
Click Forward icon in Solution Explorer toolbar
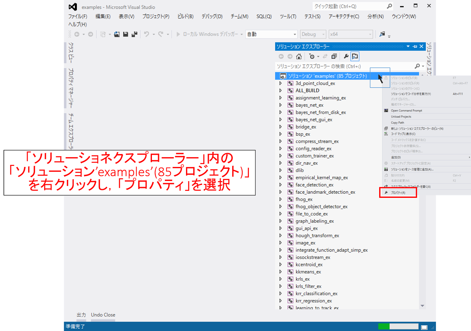click(290, 56)
